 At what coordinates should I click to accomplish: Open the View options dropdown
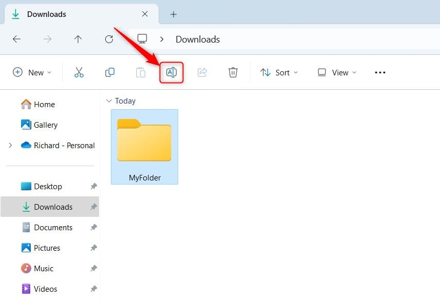[336, 72]
